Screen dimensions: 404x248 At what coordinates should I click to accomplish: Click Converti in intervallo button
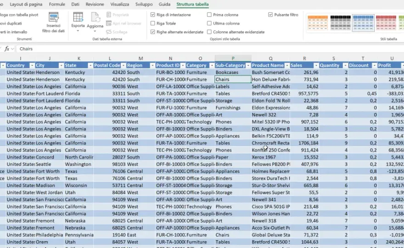(x=13, y=32)
